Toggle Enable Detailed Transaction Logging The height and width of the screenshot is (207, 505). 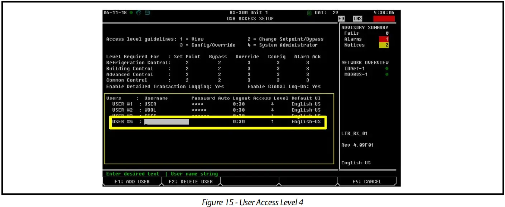(x=220, y=86)
